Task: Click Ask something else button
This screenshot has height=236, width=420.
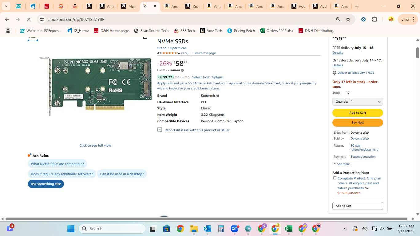Action: pos(46,184)
